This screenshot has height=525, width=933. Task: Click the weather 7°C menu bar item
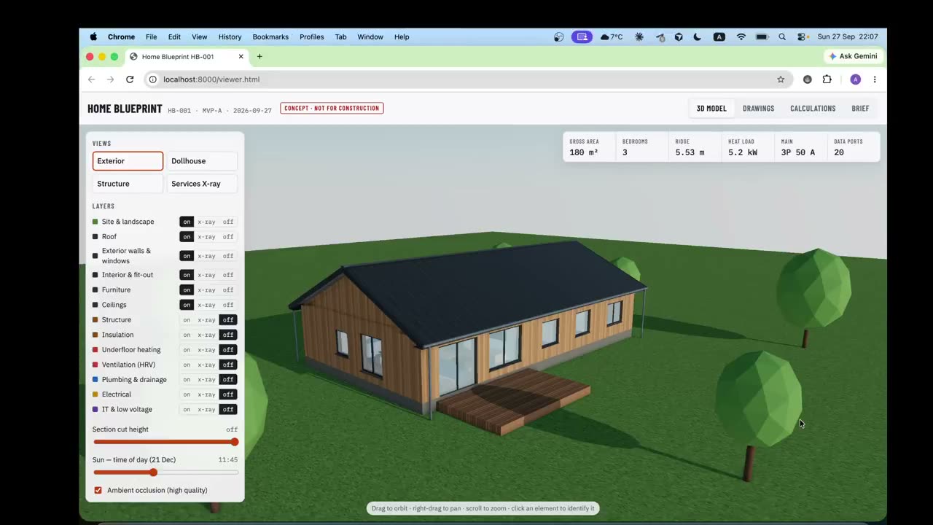click(x=612, y=36)
